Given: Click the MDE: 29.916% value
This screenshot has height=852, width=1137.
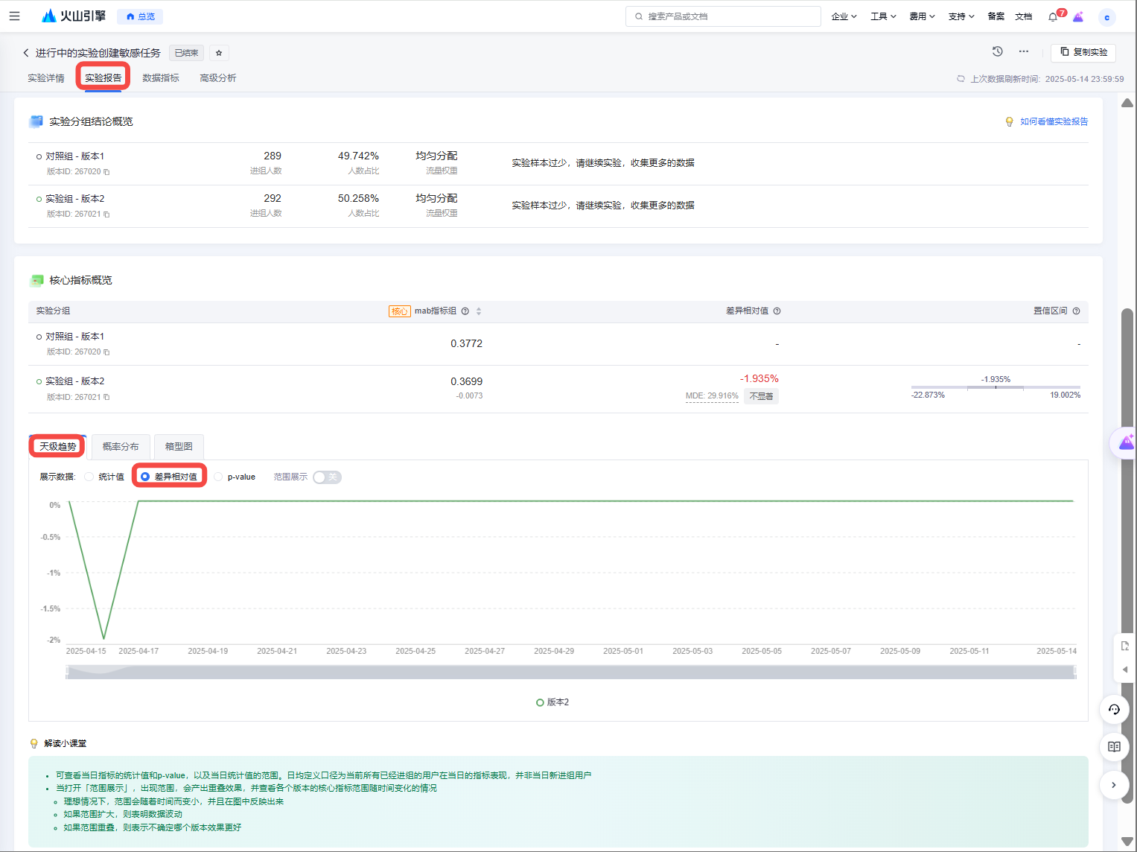Looking at the screenshot, I should (712, 396).
